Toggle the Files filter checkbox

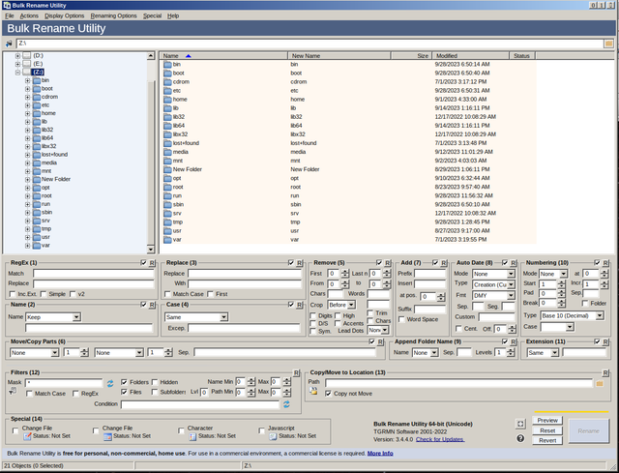click(x=124, y=392)
